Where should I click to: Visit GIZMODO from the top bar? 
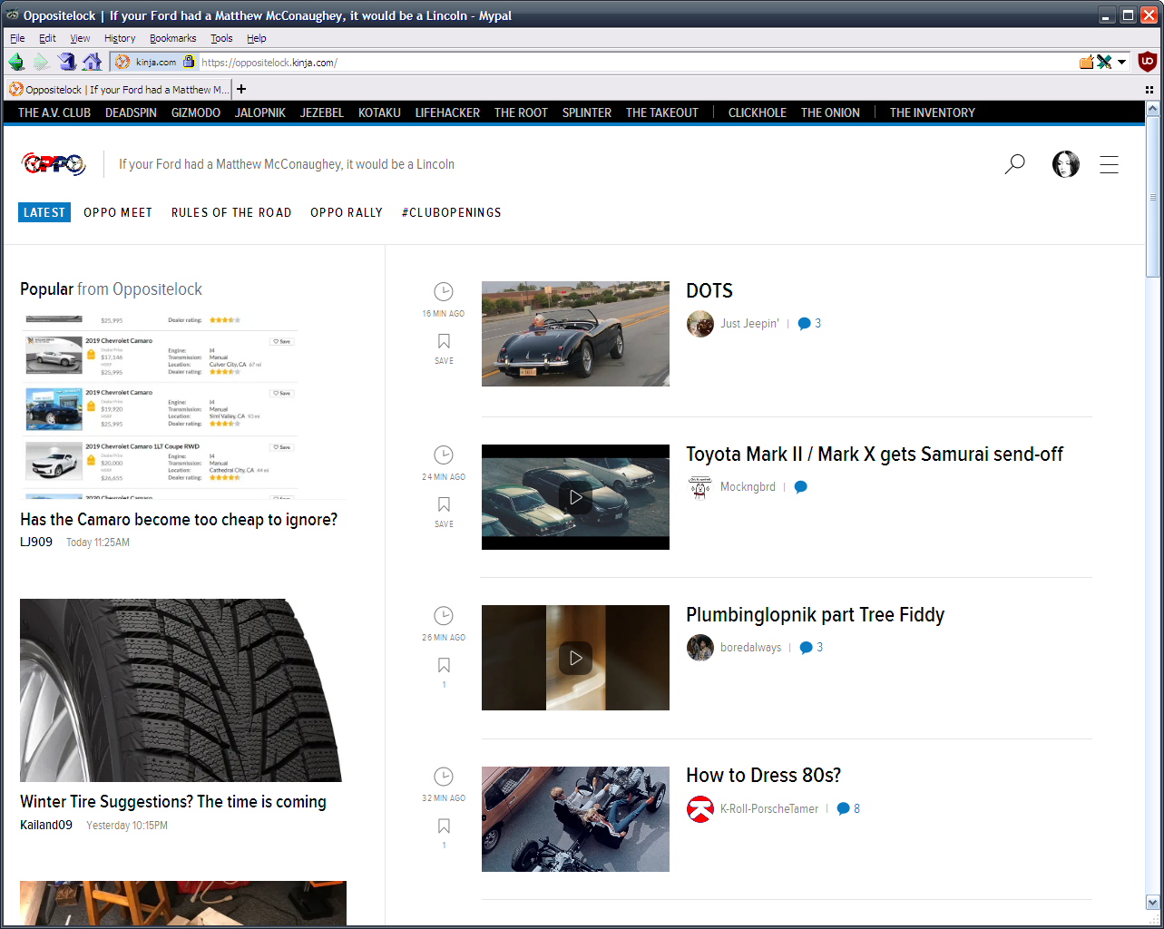(x=196, y=112)
